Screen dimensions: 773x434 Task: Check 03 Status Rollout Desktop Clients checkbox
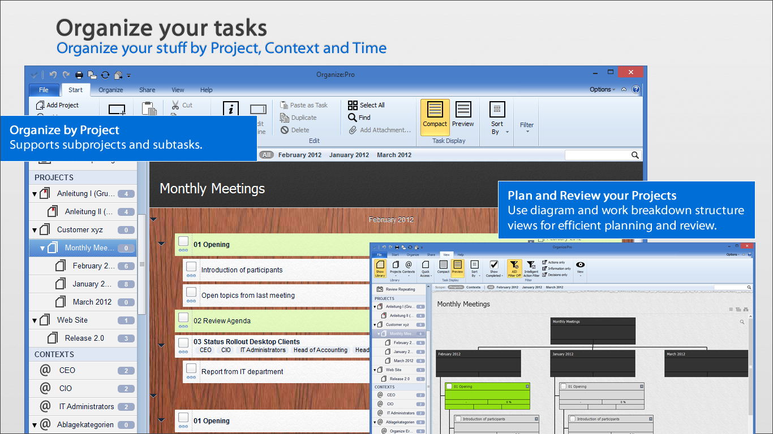tap(183, 342)
